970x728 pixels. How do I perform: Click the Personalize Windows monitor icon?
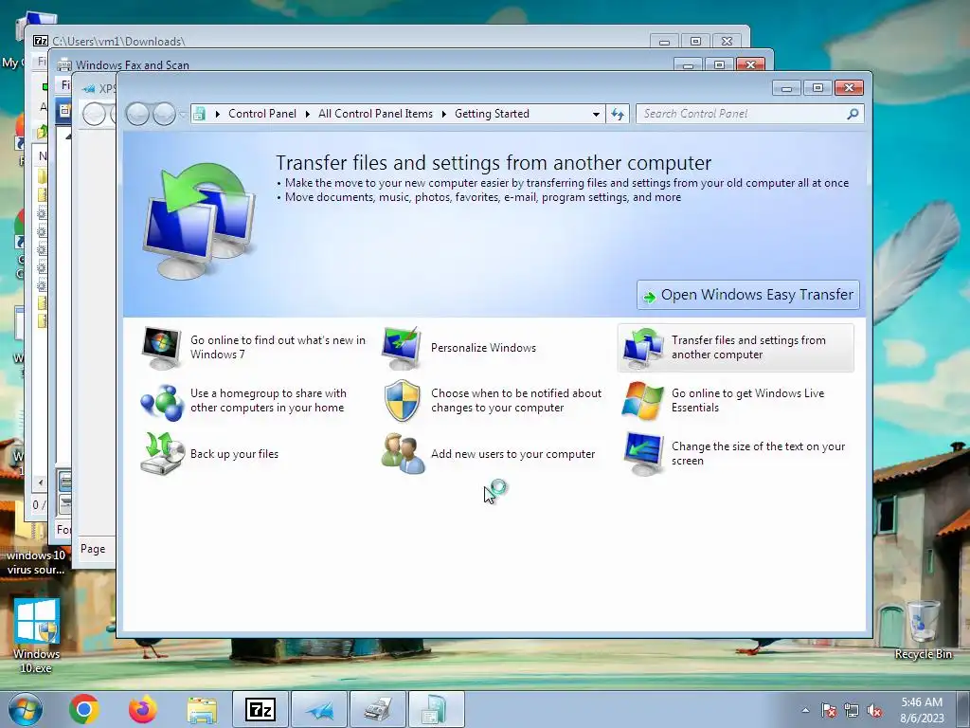402,347
